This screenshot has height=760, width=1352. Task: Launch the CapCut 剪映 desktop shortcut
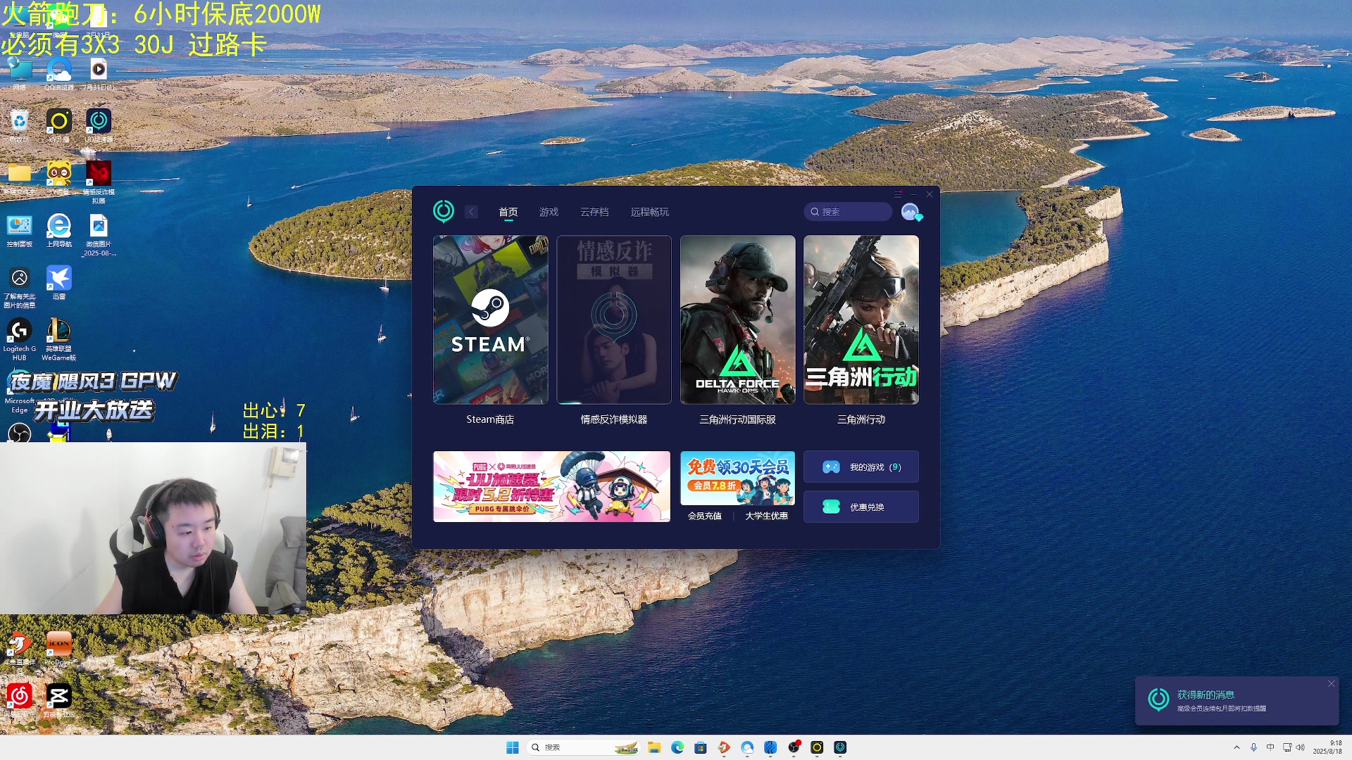[x=59, y=699]
